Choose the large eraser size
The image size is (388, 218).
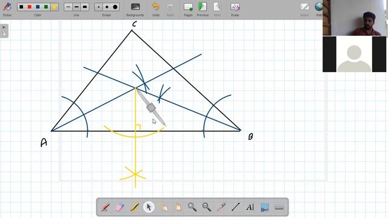(x=115, y=7)
